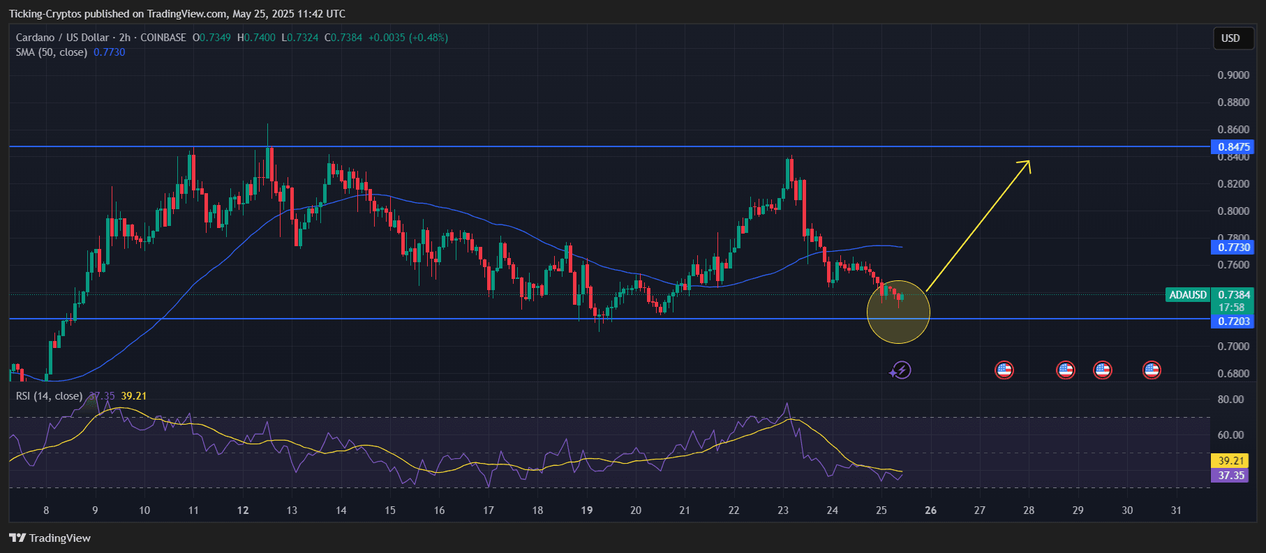This screenshot has height=553, width=1266.
Task: Click the 0.8475 resistance line price label
Action: pyautogui.click(x=1233, y=147)
